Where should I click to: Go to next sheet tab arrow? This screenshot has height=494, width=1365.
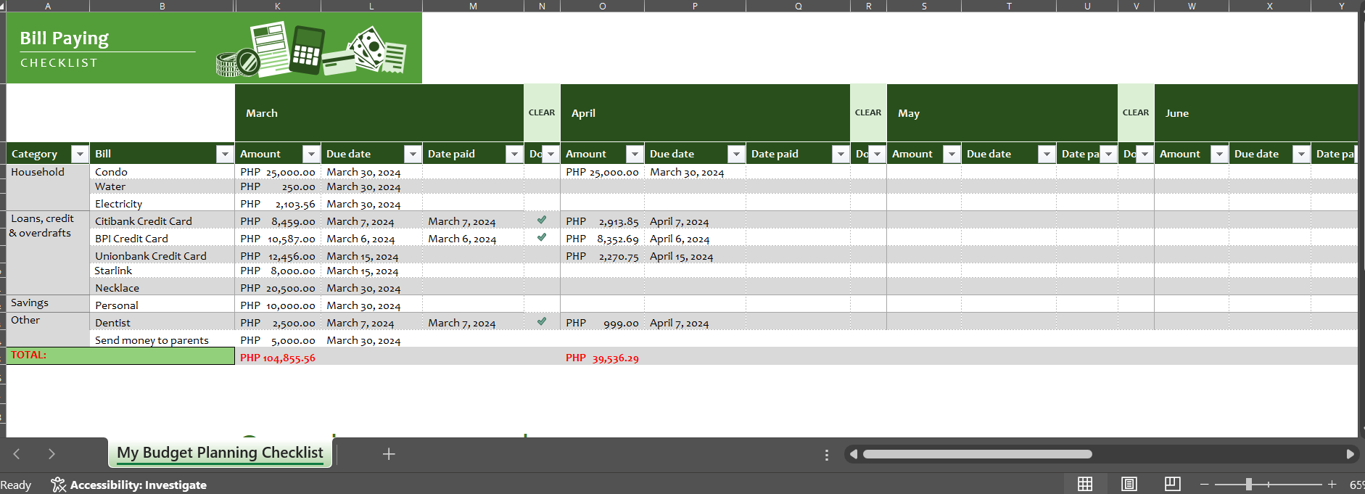tap(51, 454)
